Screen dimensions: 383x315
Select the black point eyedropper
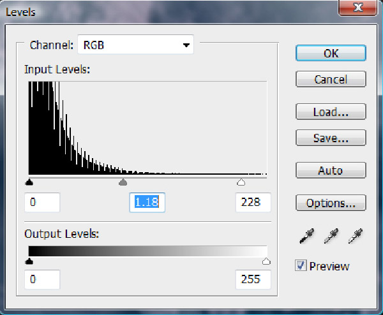[x=307, y=236]
